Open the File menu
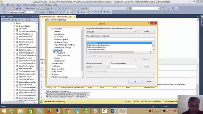The image size is (203, 114). coord(2,5)
